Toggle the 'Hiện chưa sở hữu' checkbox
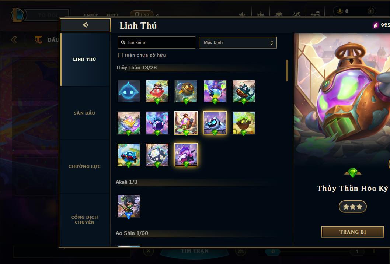The height and width of the screenshot is (264, 390). coord(121,55)
